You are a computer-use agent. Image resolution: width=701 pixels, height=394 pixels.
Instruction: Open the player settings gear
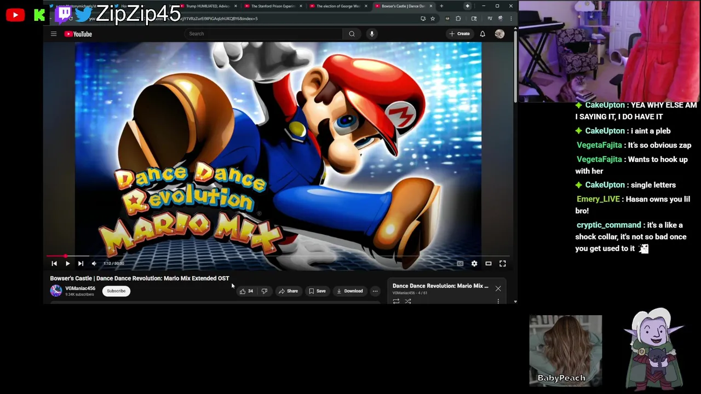pos(474,264)
